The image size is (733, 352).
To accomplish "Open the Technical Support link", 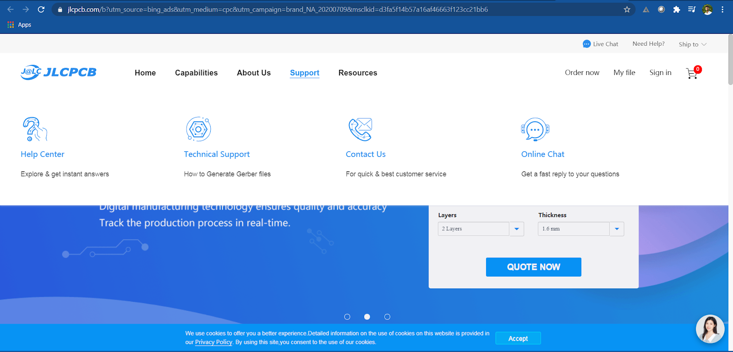I will [217, 154].
